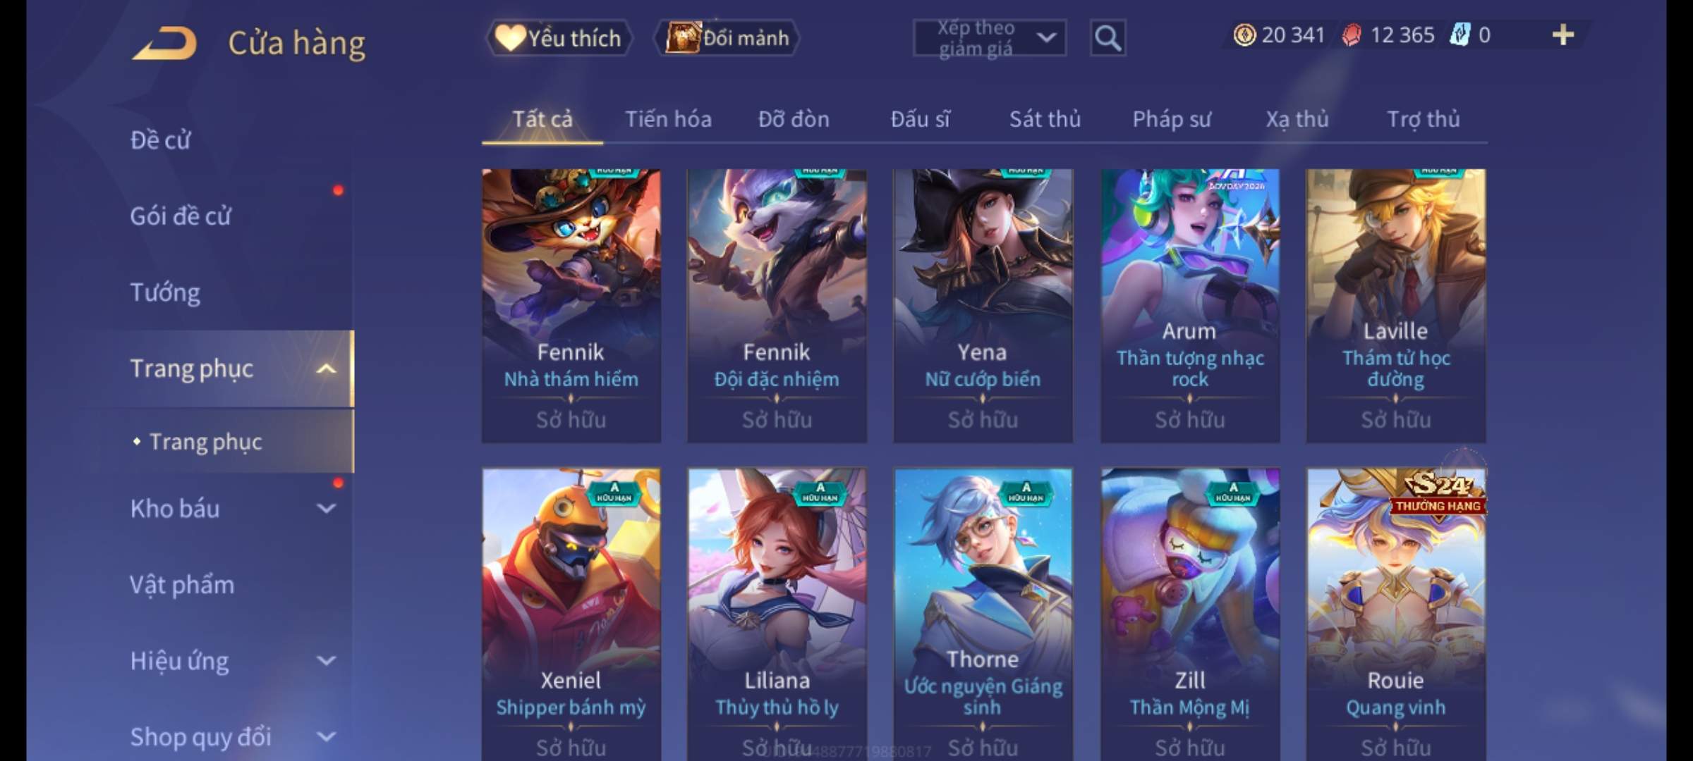Screen dimensions: 1693x761
Task: Tap the back arrow icon
Action: (164, 43)
